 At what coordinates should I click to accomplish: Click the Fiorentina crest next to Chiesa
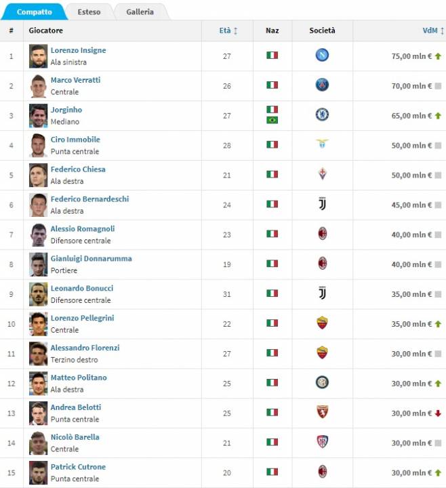pos(323,174)
